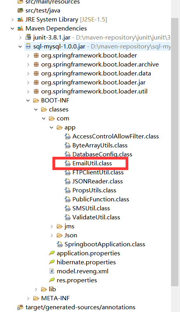Viewport: 180px width, 312px height.
Task: Expand the jms folder arrow
Action: point(52,226)
